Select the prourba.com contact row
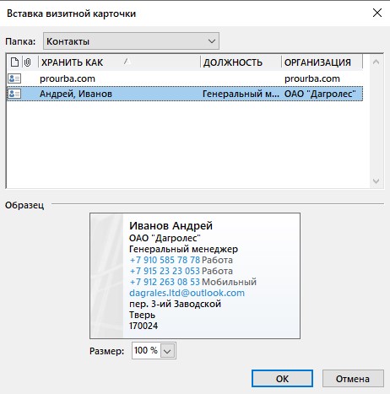Image resolution: width=390 pixels, height=394 pixels. click(185, 78)
